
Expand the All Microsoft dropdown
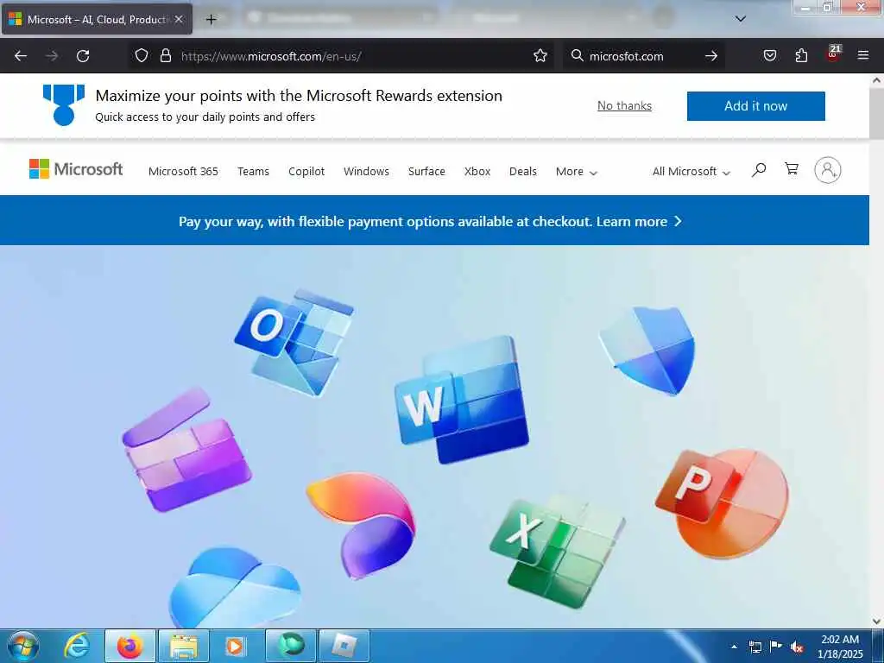point(691,172)
